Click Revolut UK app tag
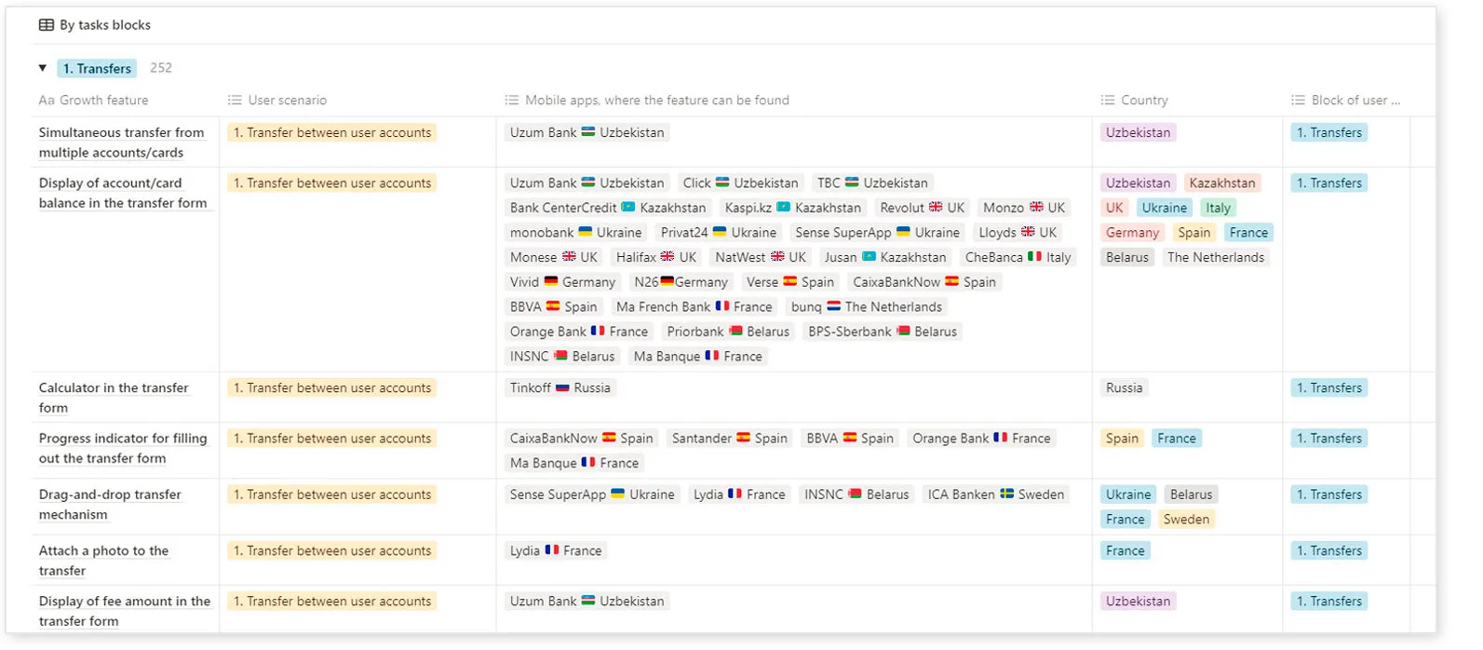 pyautogui.click(x=922, y=208)
